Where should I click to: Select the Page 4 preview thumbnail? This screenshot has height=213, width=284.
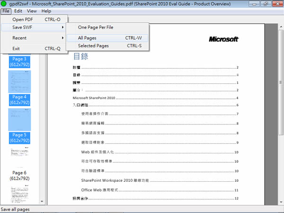(19, 81)
